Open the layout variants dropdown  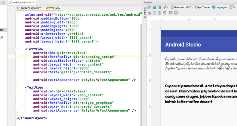click(x=233, y=7)
